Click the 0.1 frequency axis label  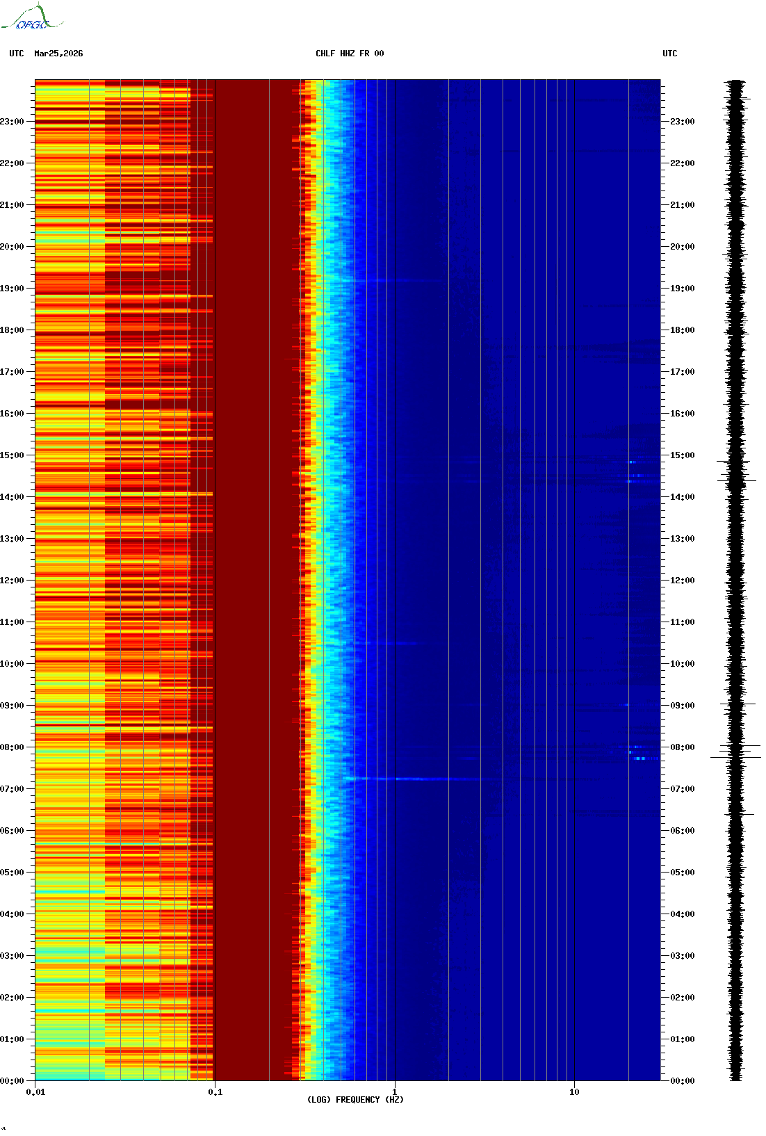[215, 1092]
